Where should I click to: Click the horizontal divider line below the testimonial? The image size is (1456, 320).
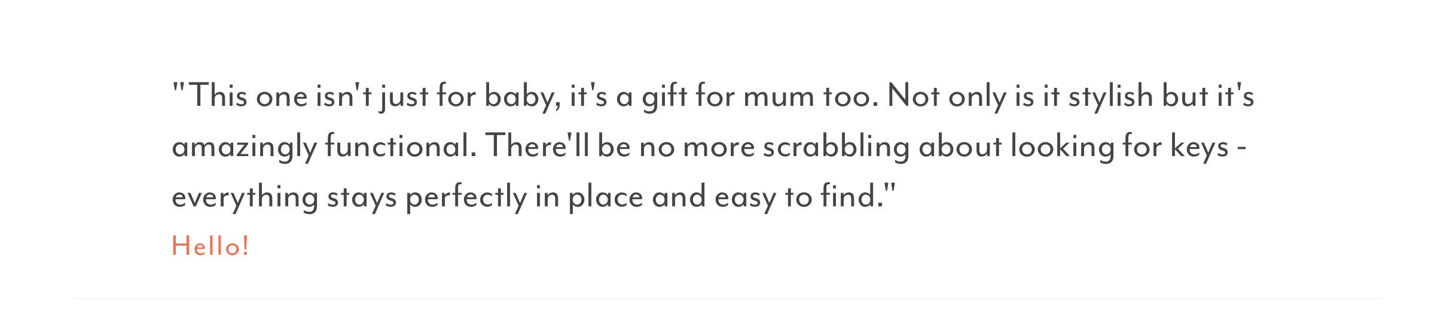coord(728,298)
